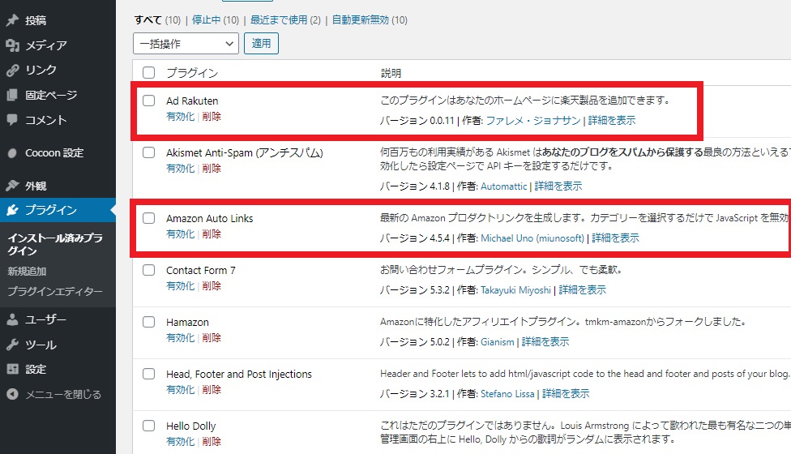Activate Amazon Auto Links via 有効化

[180, 234]
